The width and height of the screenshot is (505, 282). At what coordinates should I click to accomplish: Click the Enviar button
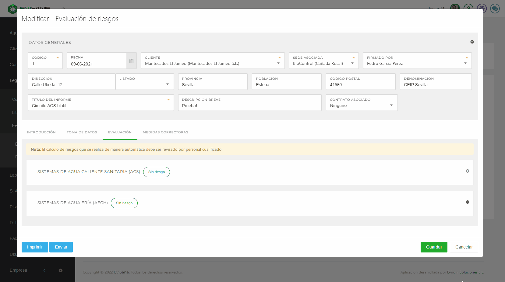click(61, 247)
